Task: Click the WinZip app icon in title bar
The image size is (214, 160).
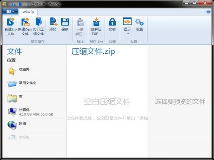Action: (x=4, y=4)
